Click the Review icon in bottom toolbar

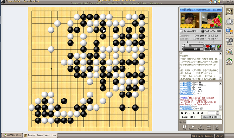click(201, 127)
